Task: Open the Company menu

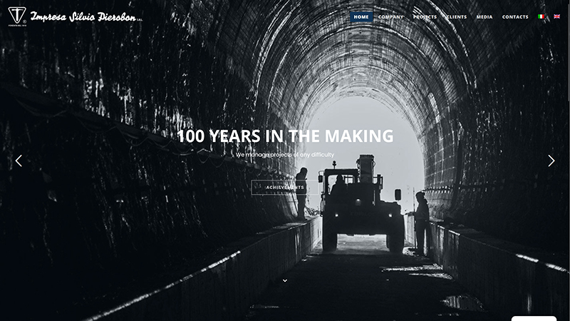Action: click(x=390, y=16)
